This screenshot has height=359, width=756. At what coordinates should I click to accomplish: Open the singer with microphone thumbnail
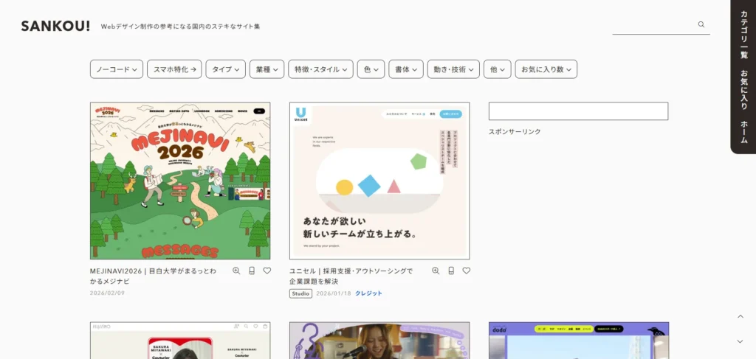tap(379, 341)
